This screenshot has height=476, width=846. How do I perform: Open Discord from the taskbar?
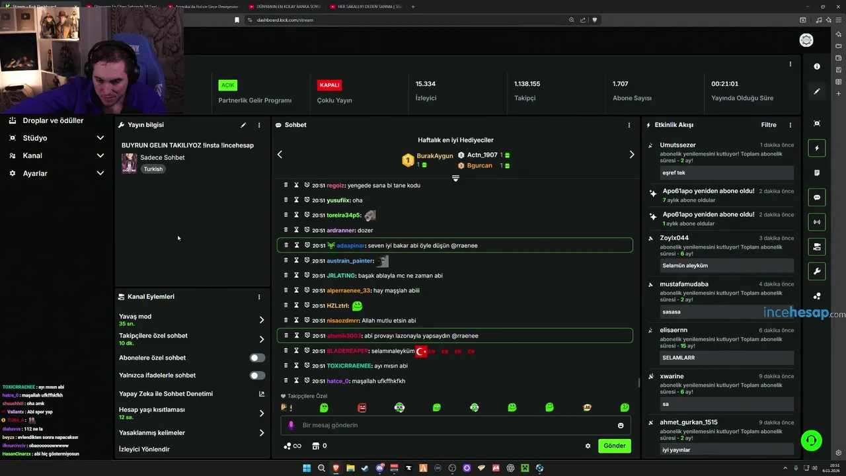tap(379, 468)
